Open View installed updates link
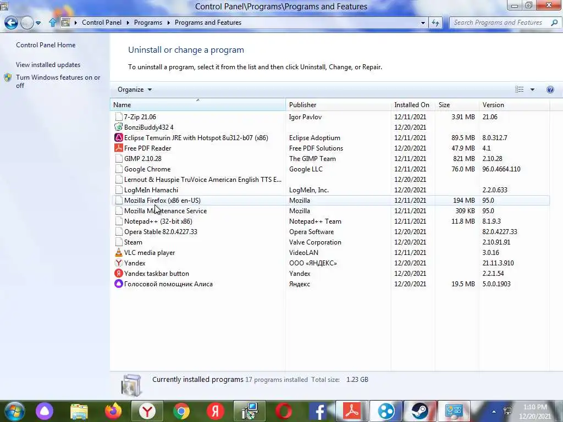Screen dimensions: 563x422 point(48,65)
